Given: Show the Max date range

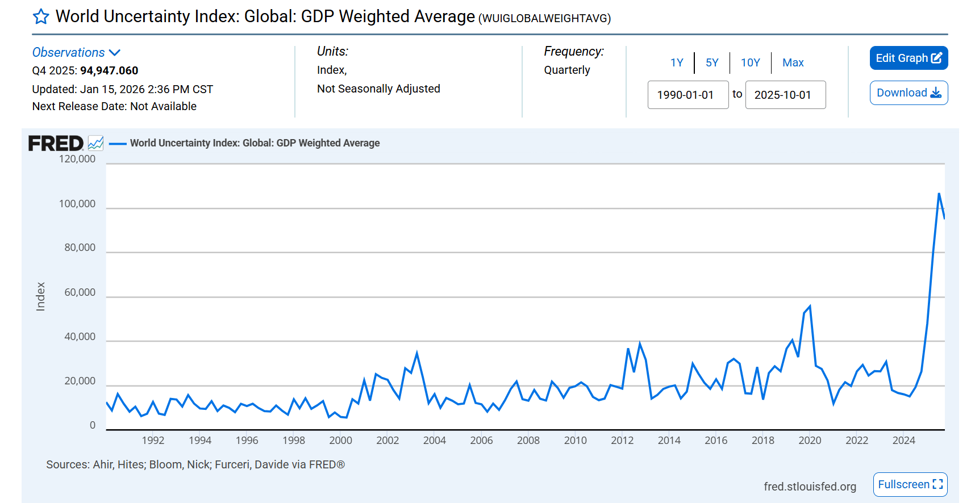Looking at the screenshot, I should coord(793,62).
